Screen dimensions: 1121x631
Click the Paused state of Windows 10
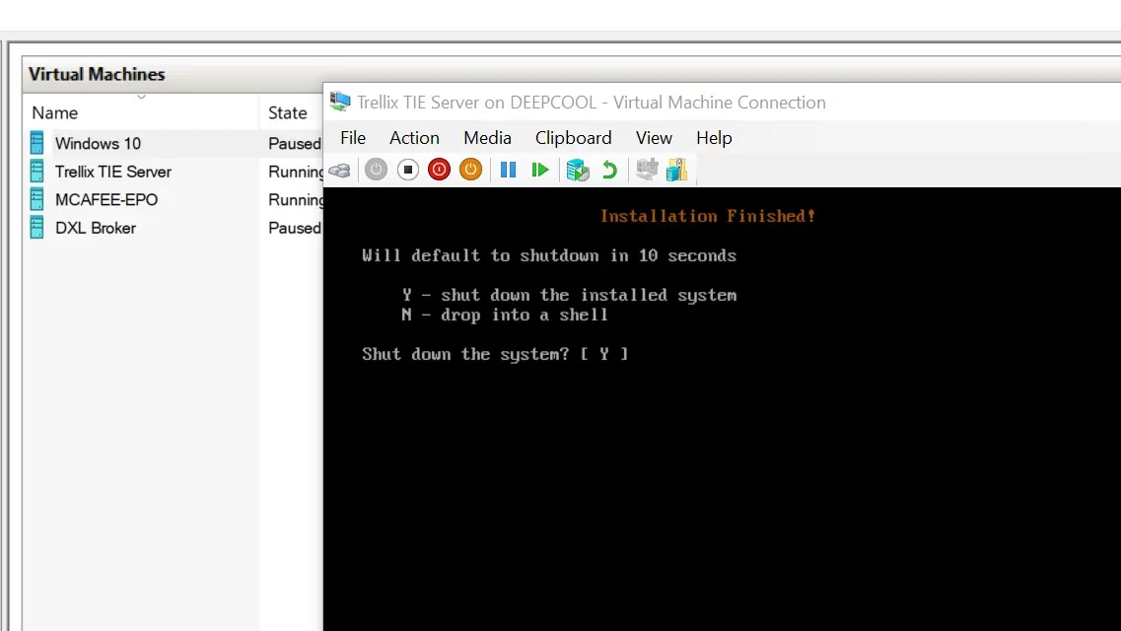pyautogui.click(x=295, y=144)
